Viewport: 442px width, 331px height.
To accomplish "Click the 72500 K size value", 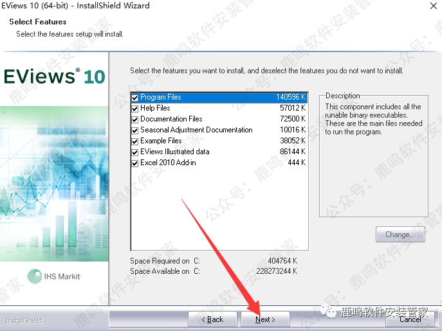I will pos(293,119).
